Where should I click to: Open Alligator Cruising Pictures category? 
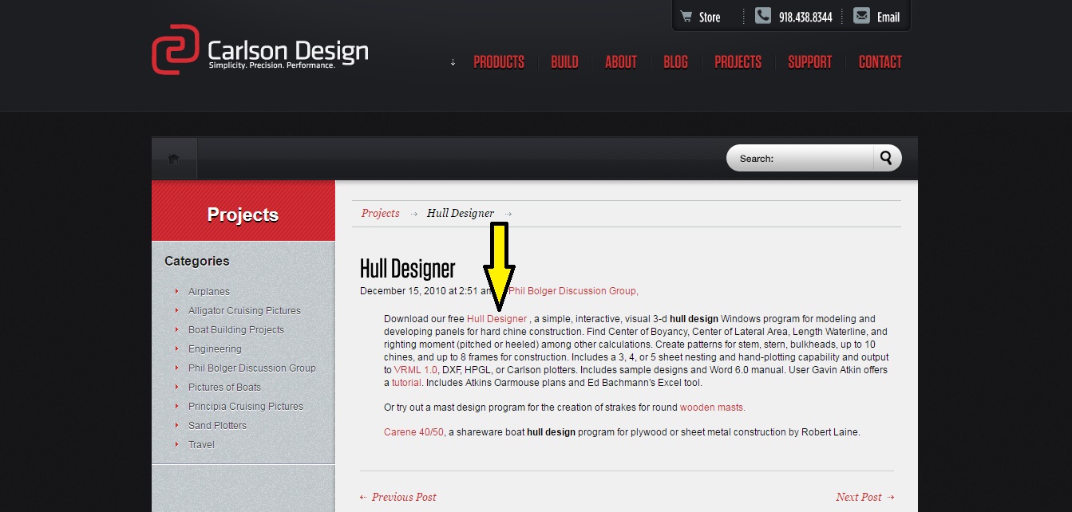click(x=244, y=310)
